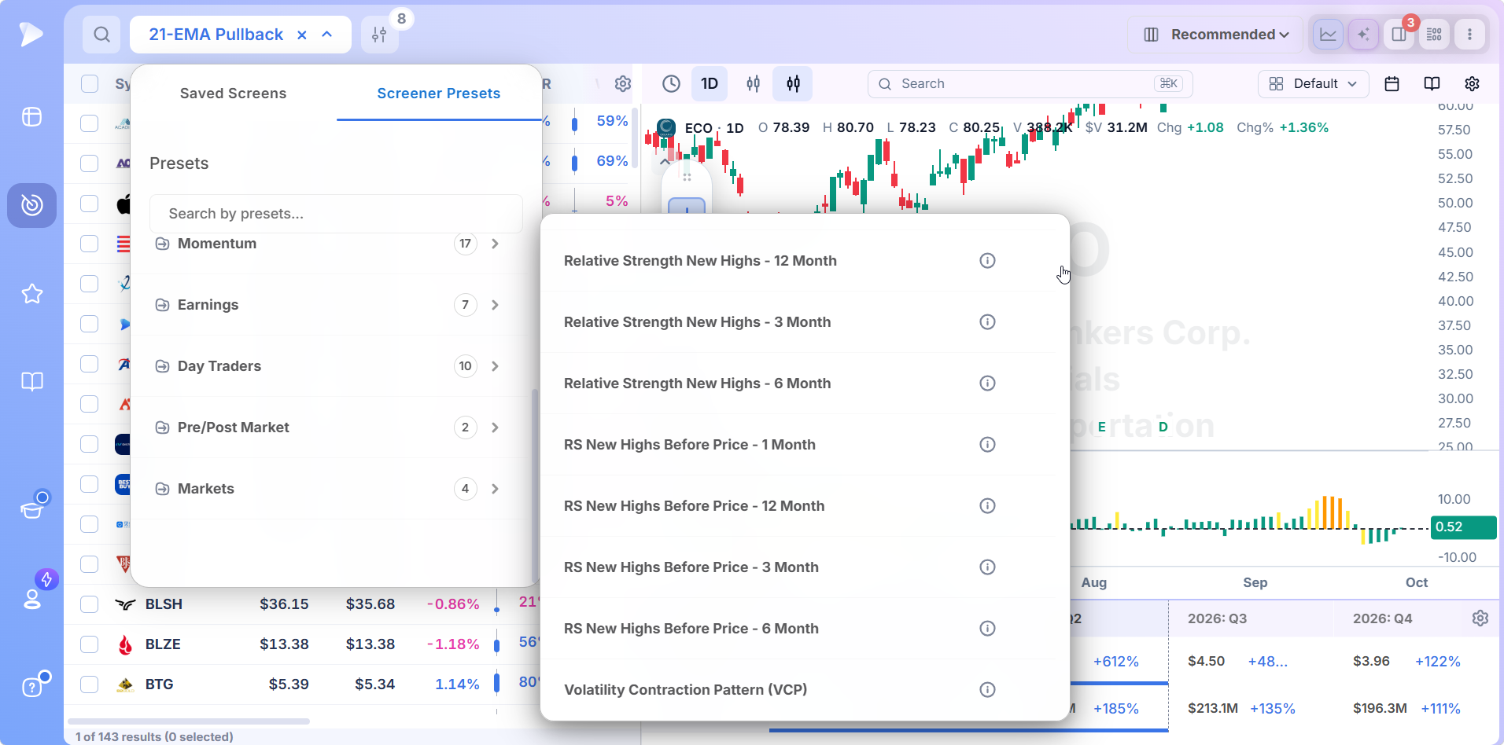Show info for Relative Strength New Highs - 3 Month

(x=987, y=322)
